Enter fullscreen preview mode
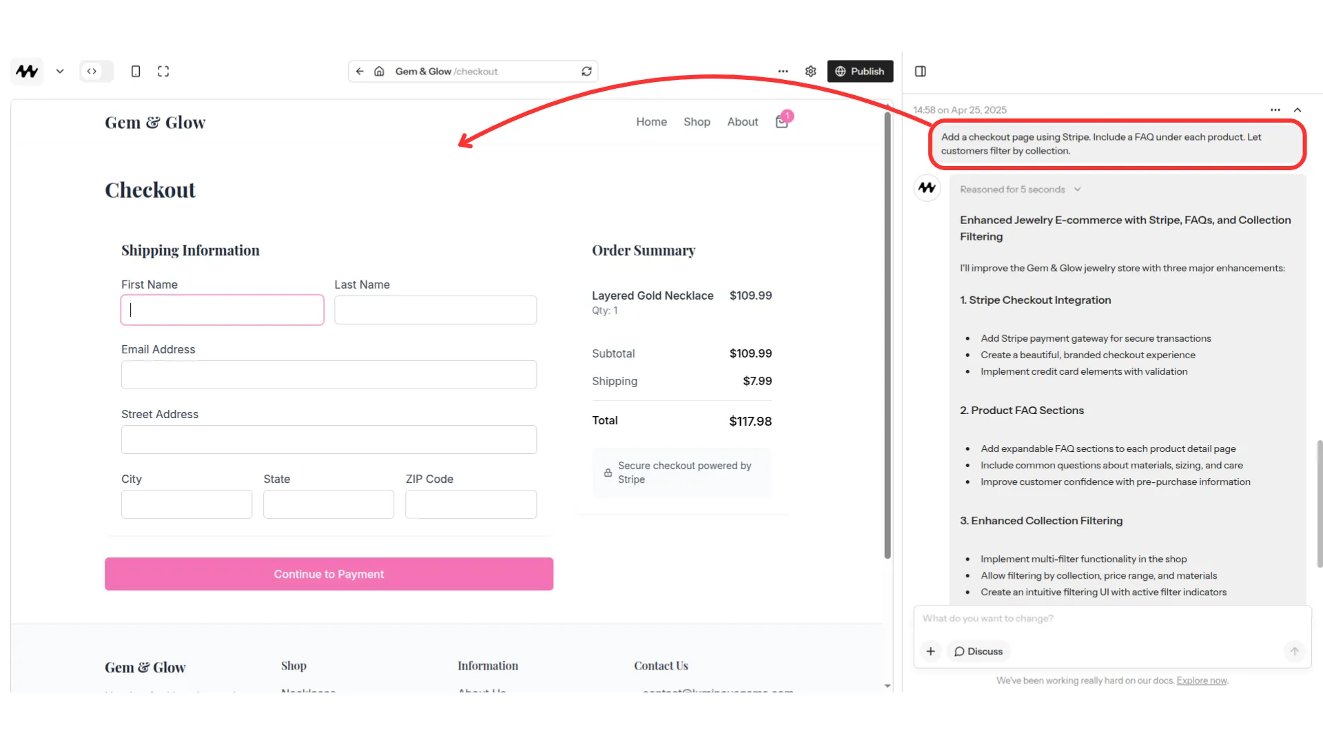1323x744 pixels. tap(163, 71)
